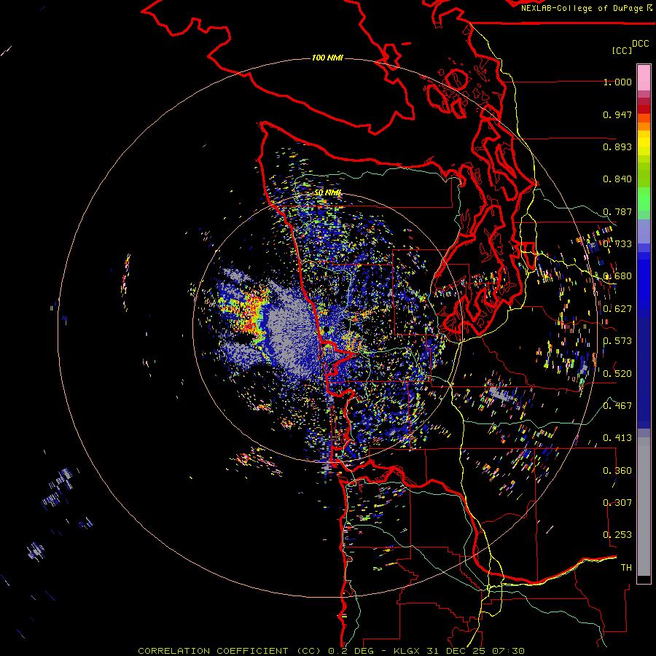The image size is (656, 656).
Task: Pick the periwinkle segment beside 0.733
Action: 644,231
